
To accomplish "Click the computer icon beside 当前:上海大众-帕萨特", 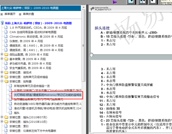I will pos(2,23).
